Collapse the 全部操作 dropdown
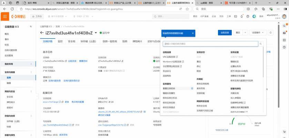The height and width of the screenshot is (138, 289). coord(258,33)
